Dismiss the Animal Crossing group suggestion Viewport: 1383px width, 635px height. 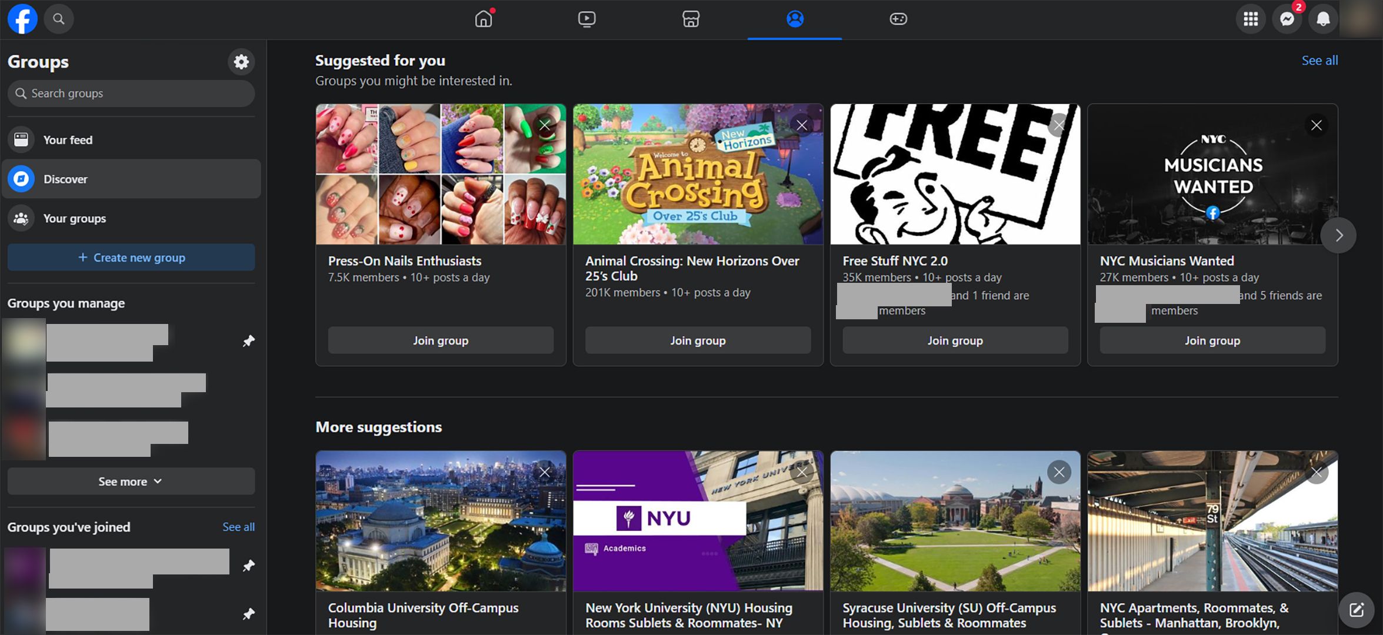(802, 125)
